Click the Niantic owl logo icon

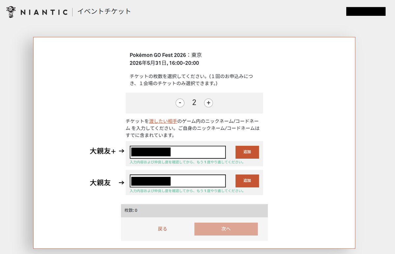11,11
